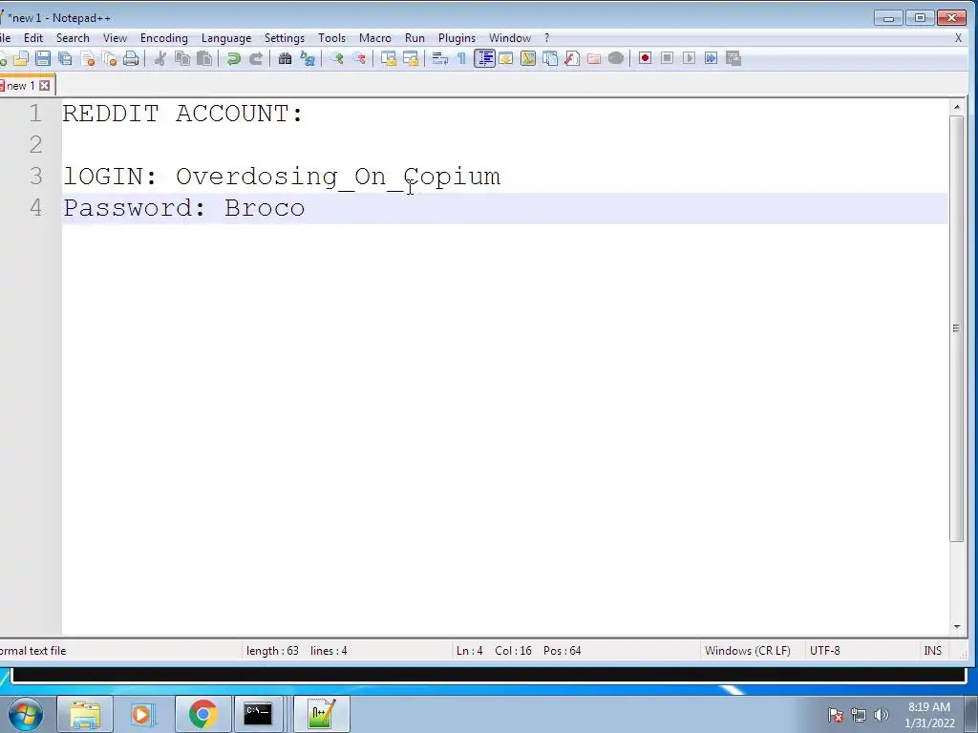Image resolution: width=978 pixels, height=733 pixels.
Task: Open Windows Explorer from the taskbar
Action: 85,714
